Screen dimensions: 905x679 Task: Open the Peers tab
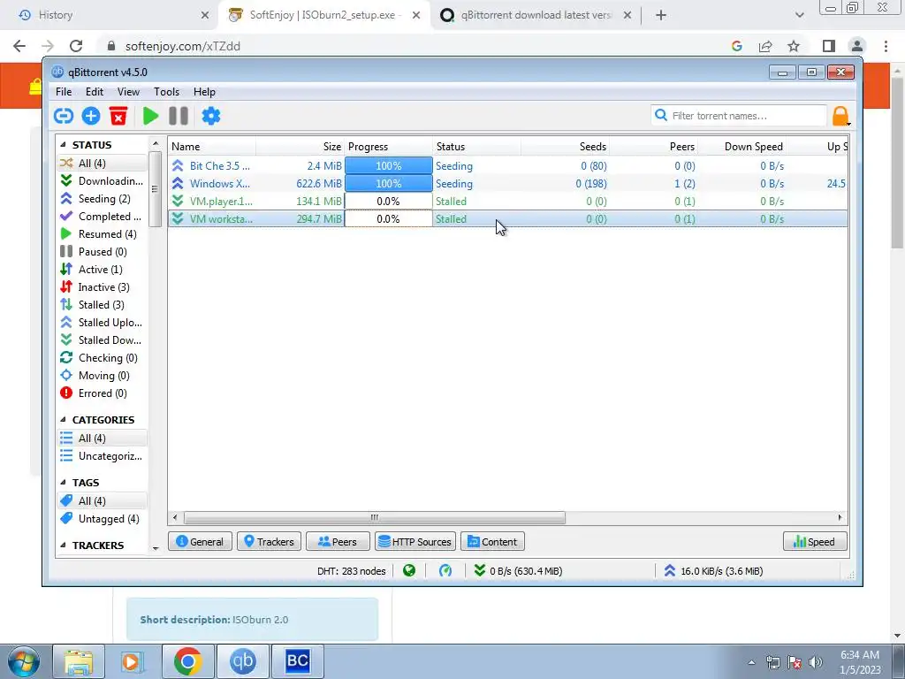click(338, 542)
